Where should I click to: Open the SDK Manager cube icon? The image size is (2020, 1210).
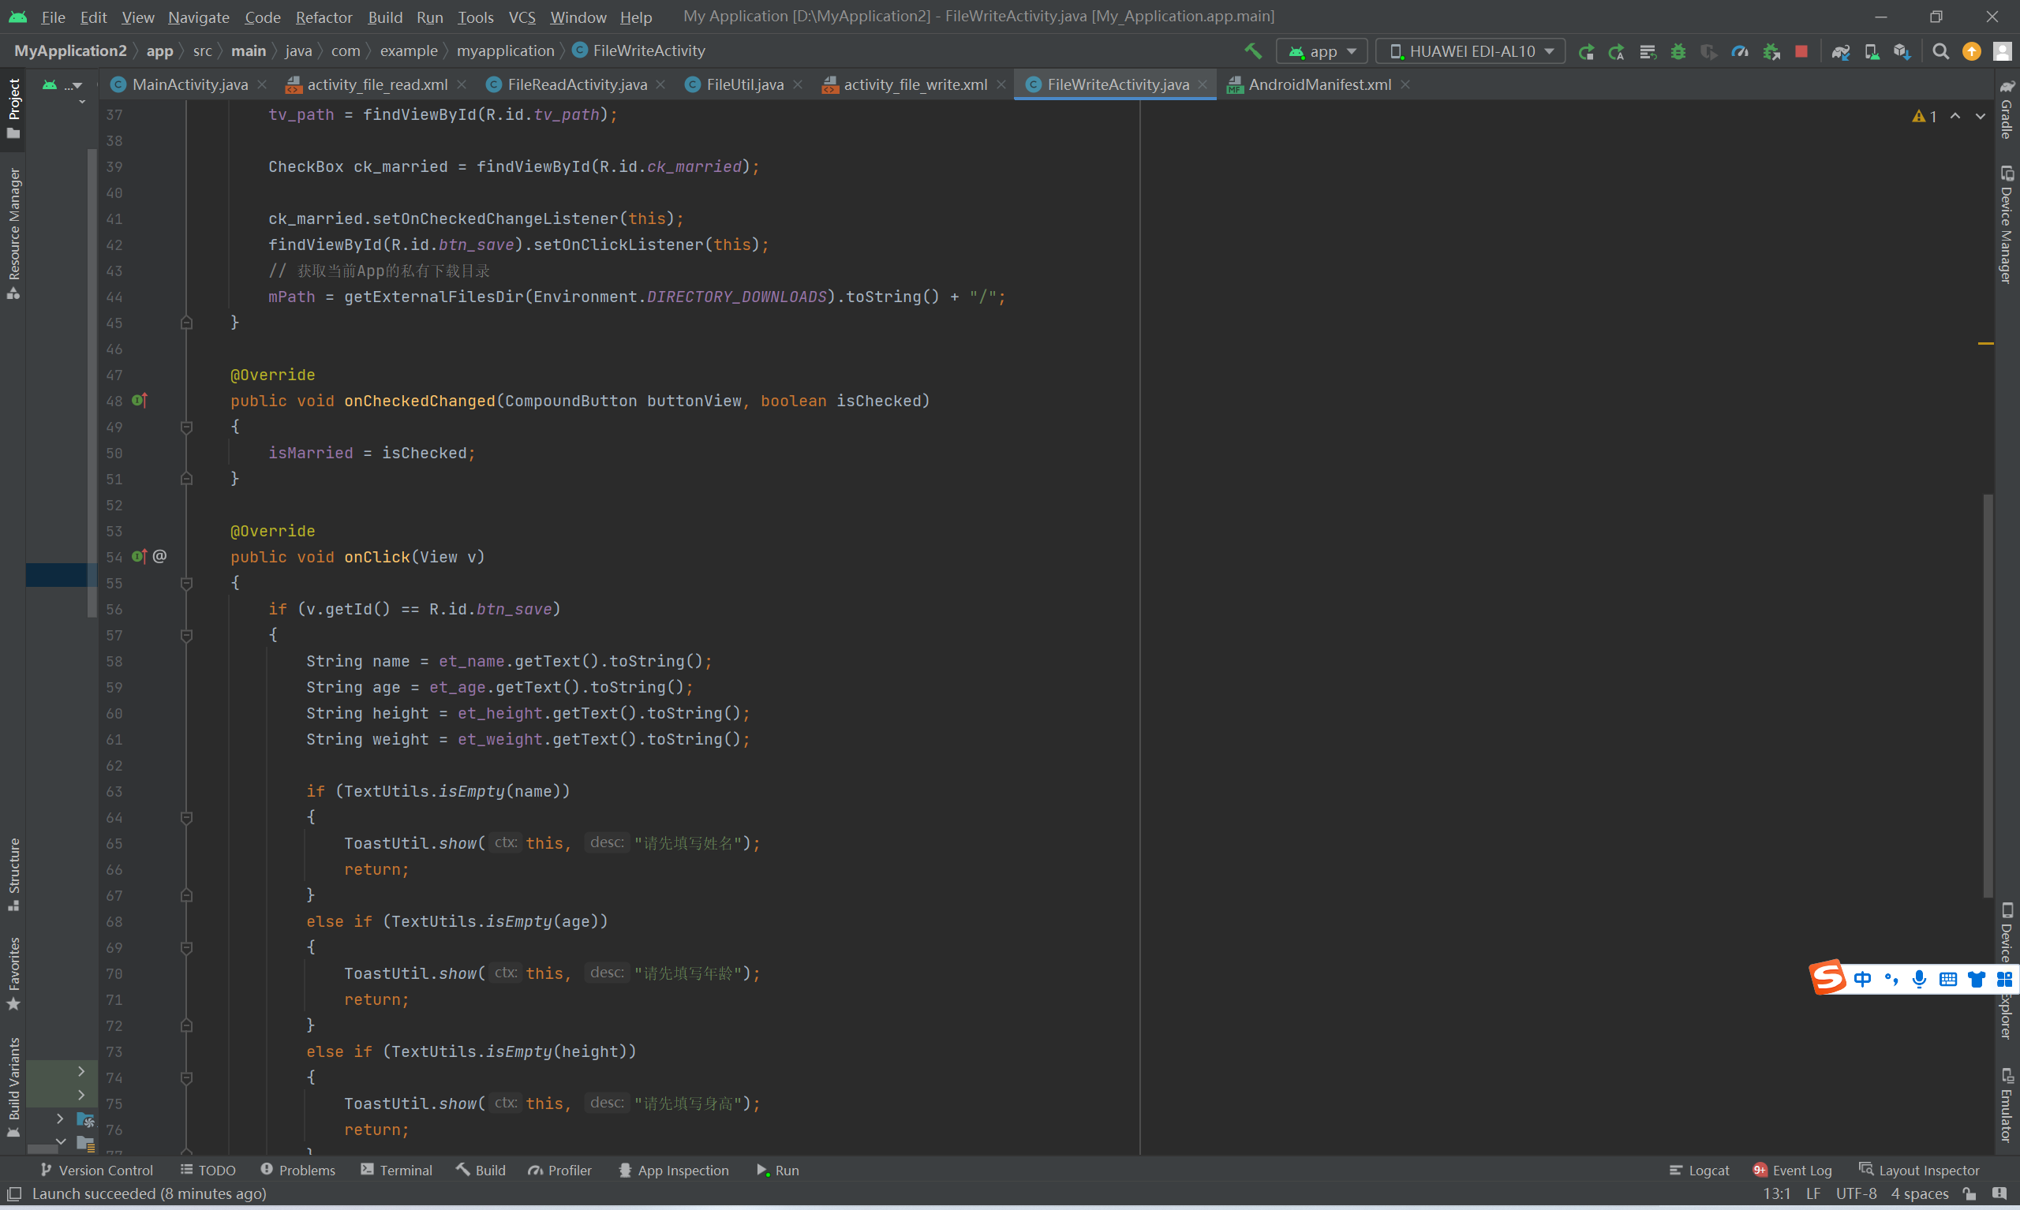1901,51
